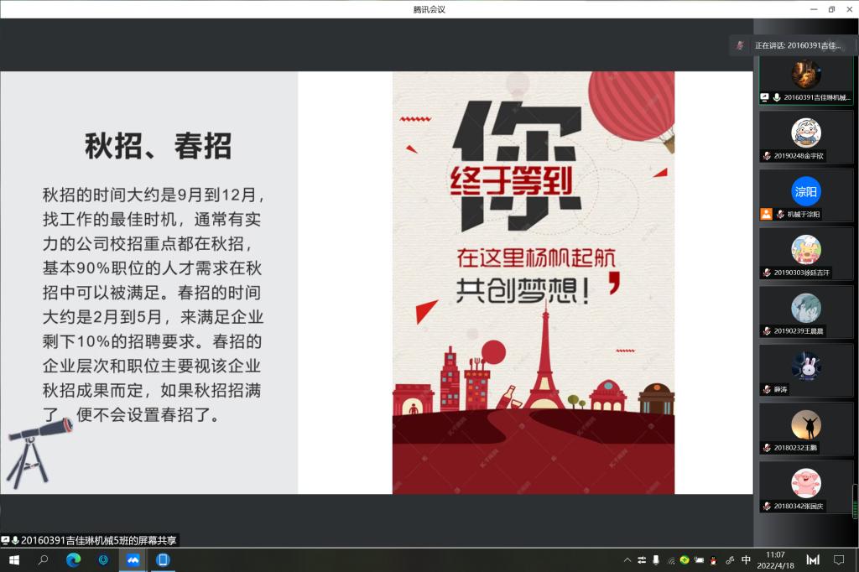Expand the hidden system tray icons chevron
The height and width of the screenshot is (572, 859).
point(627,559)
